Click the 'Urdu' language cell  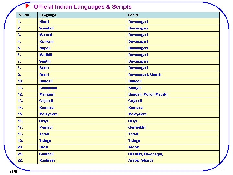tap(82, 147)
